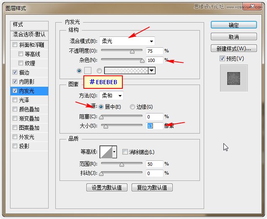Click the 复位为默认值 button
This screenshot has height=219, width=267.
pos(152,187)
